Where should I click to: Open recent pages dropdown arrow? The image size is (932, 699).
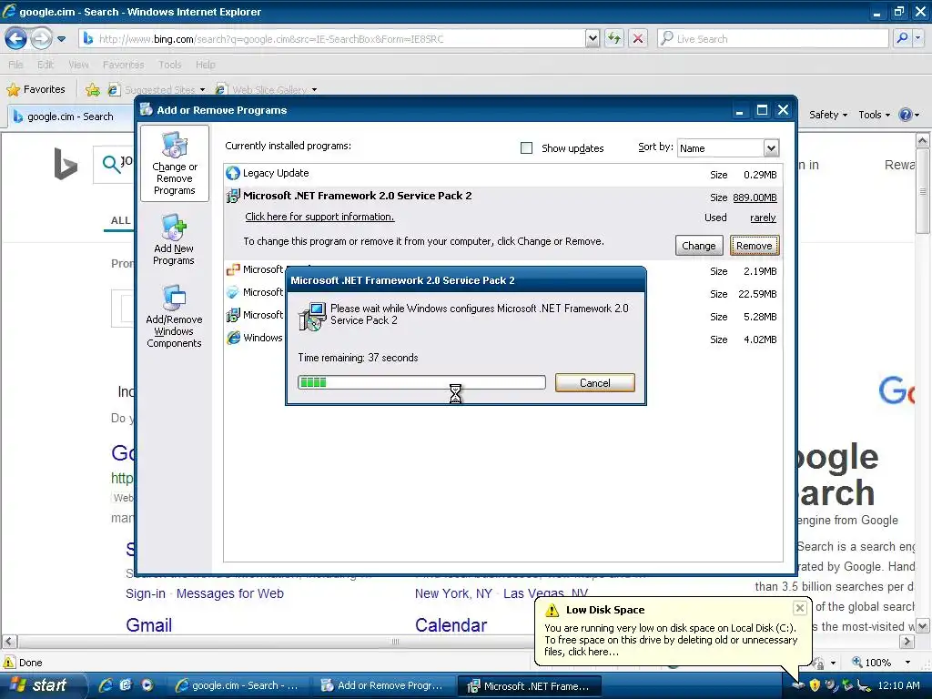(x=61, y=39)
